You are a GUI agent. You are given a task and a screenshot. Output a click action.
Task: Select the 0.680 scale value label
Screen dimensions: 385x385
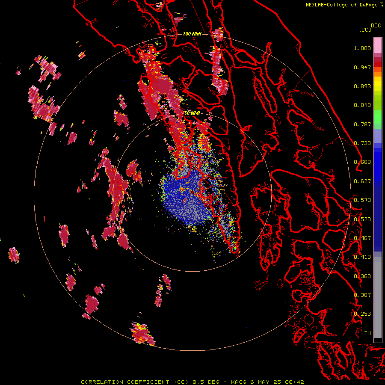[x=362, y=162]
